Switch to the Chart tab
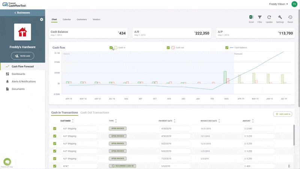 tap(54, 20)
